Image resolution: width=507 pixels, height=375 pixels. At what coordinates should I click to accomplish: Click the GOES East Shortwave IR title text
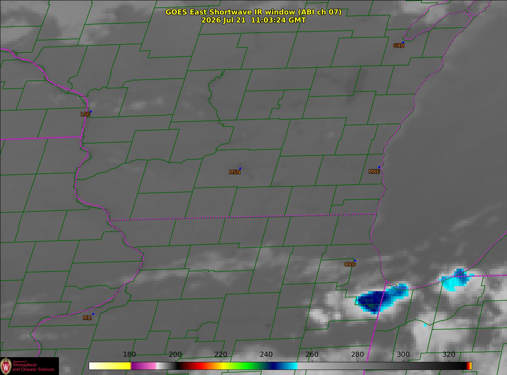(253, 12)
